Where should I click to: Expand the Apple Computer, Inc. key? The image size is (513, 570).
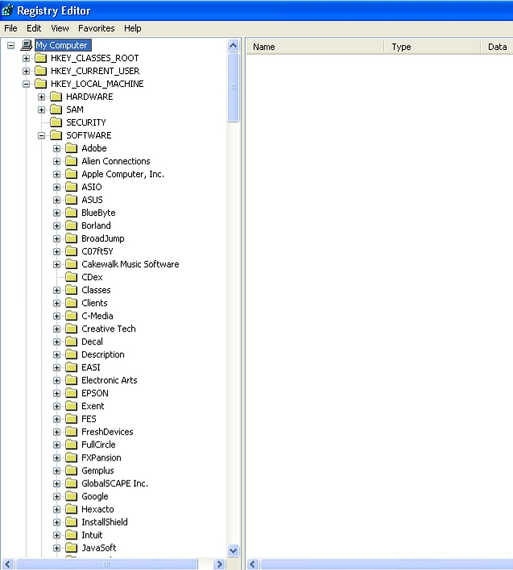56,174
